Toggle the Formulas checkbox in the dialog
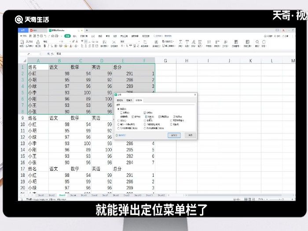The image size is (308, 231). (145, 113)
